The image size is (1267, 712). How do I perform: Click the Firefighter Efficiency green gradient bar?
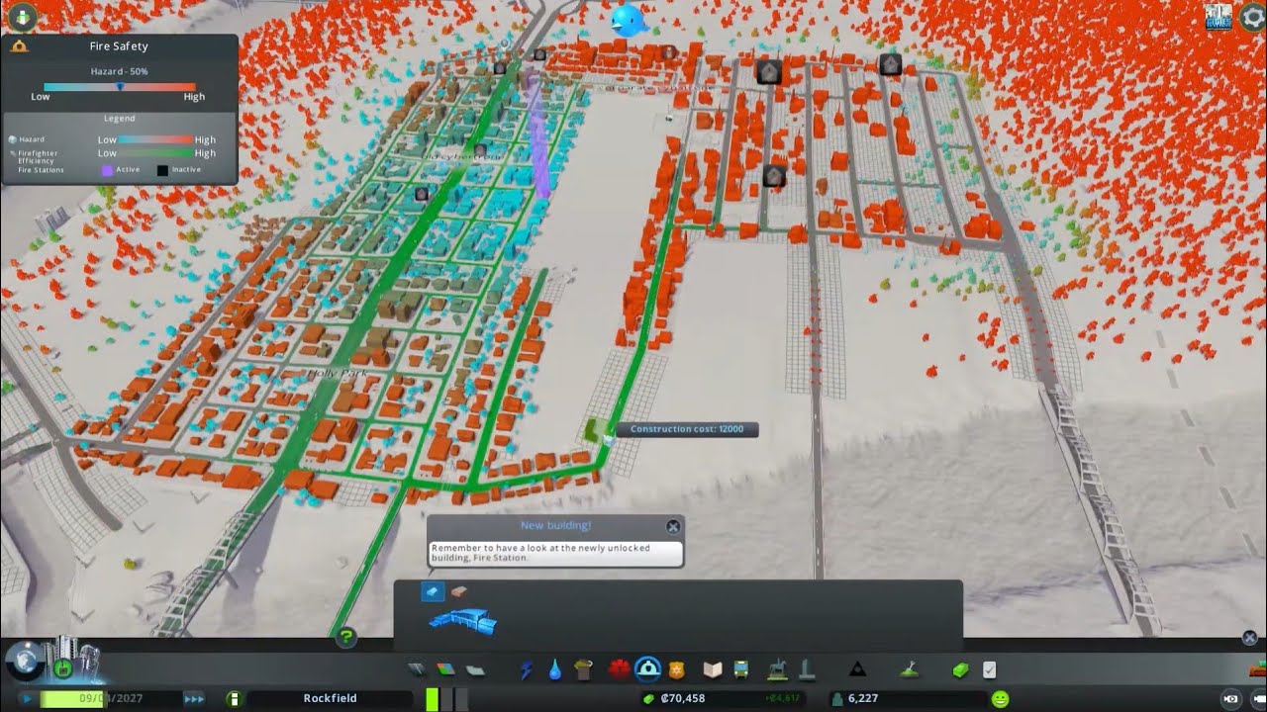156,153
